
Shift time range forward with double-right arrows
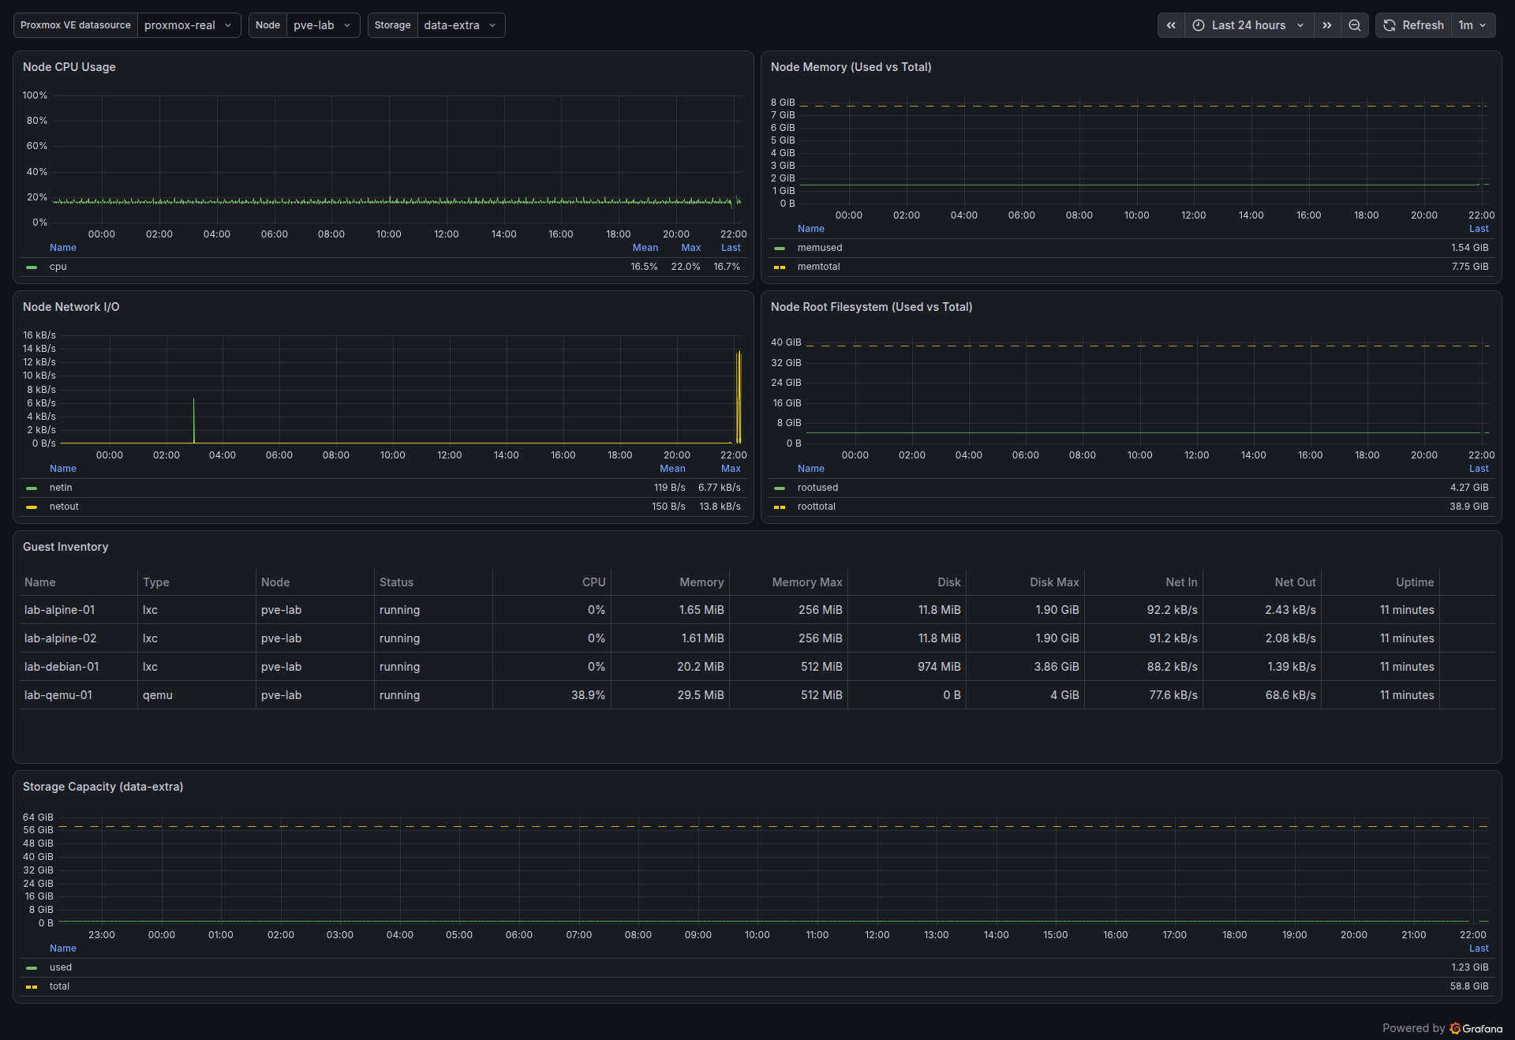point(1327,25)
